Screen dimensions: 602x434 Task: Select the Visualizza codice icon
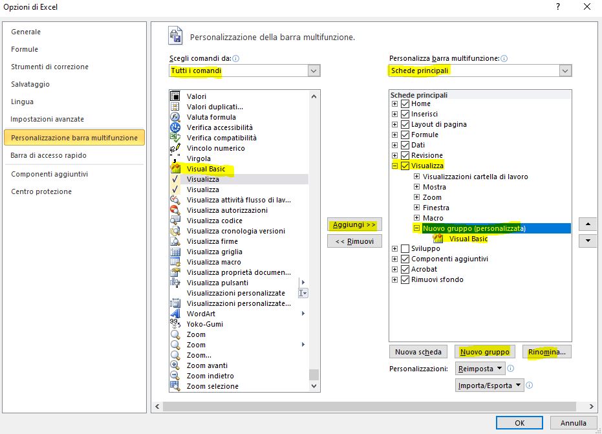click(x=175, y=221)
